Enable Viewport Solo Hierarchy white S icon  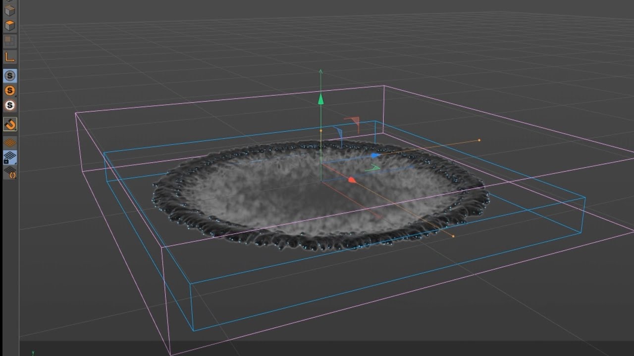pos(10,105)
